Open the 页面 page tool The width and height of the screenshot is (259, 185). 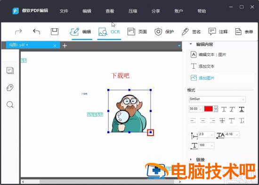pos(137,32)
